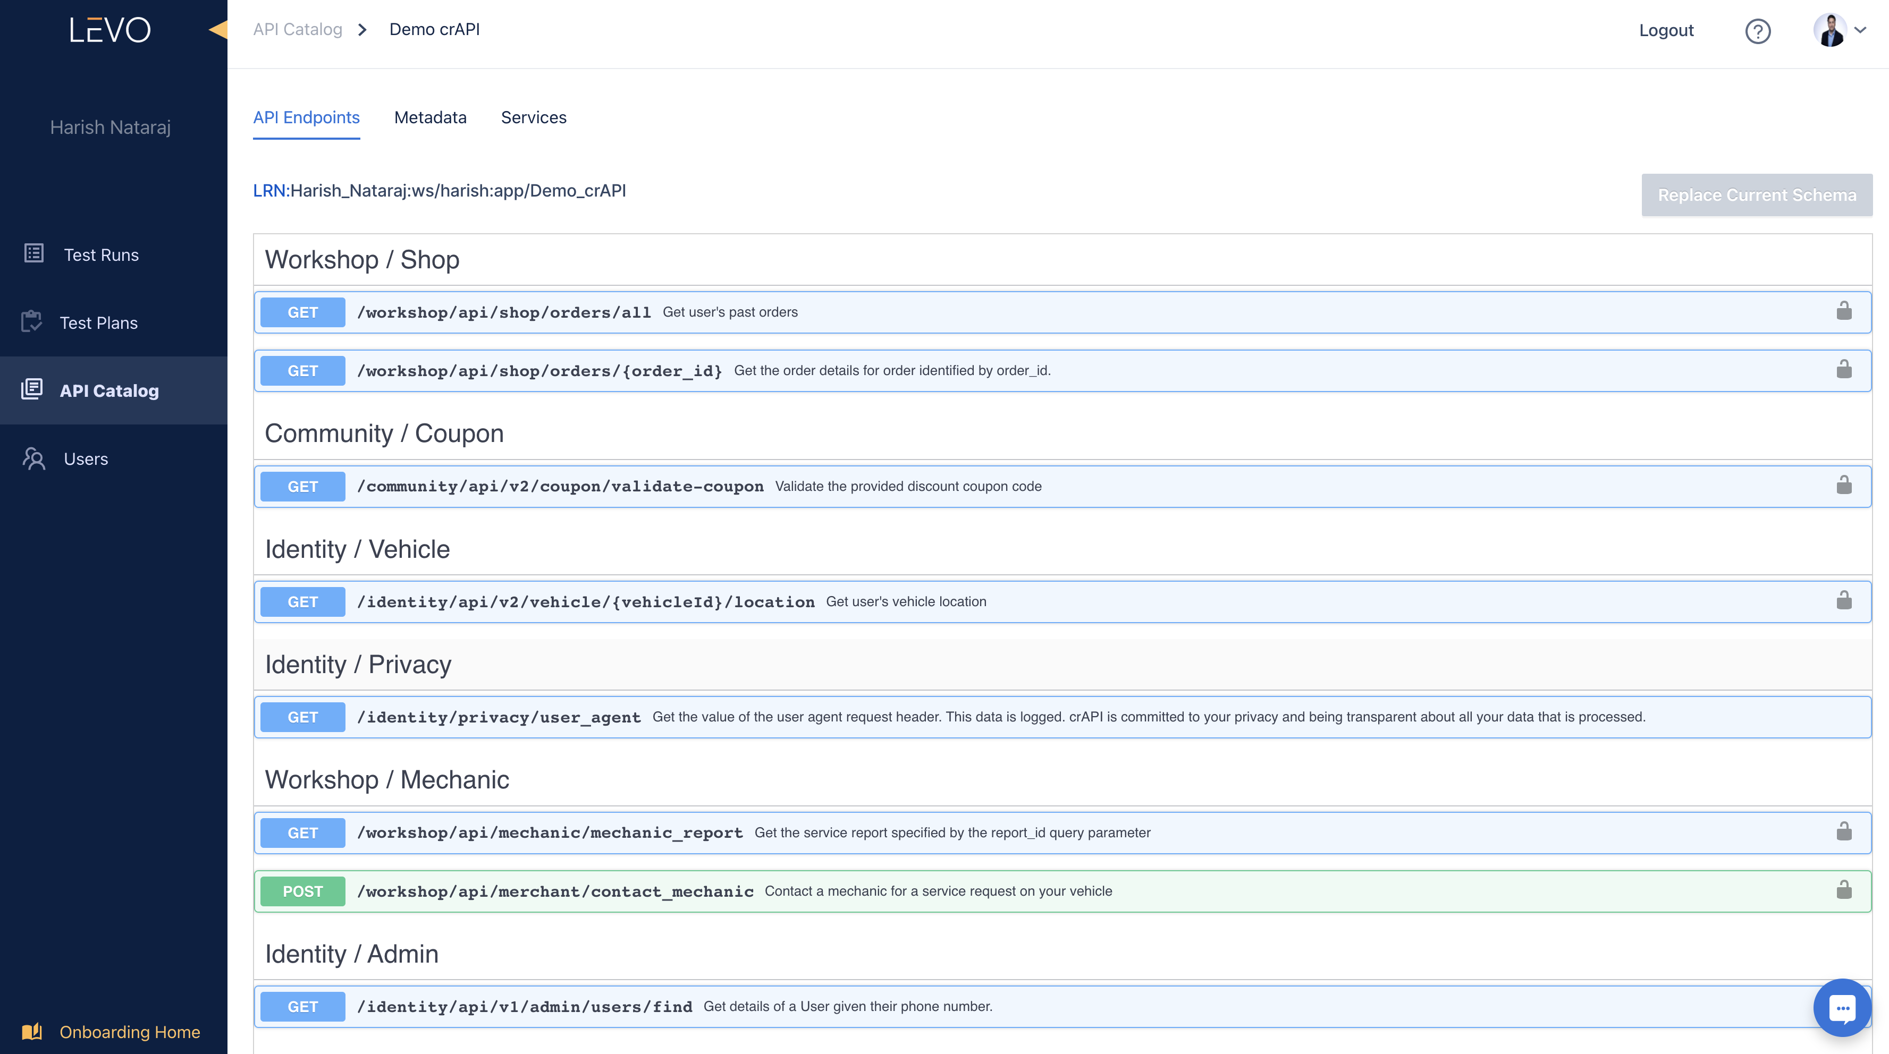The image size is (1889, 1054).
Task: Go to Onboarding Home link
Action: coord(130,1032)
